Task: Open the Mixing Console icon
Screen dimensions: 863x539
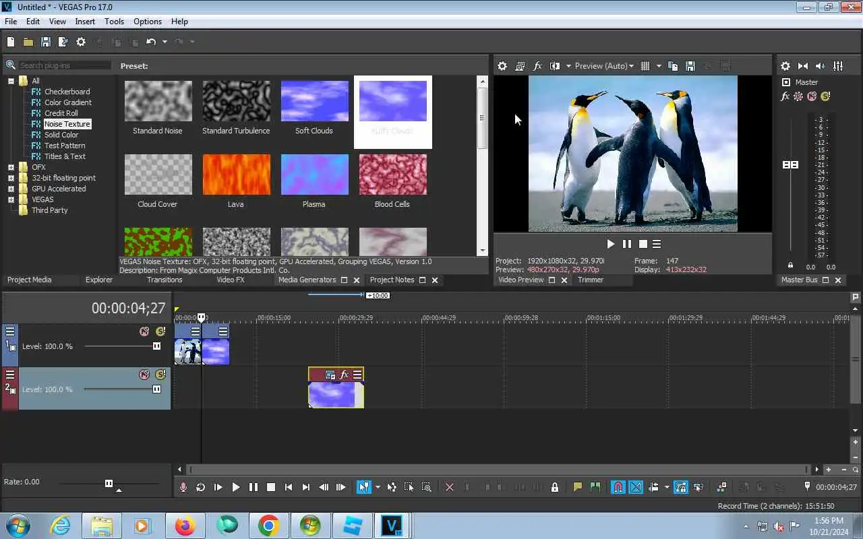Action: [838, 66]
